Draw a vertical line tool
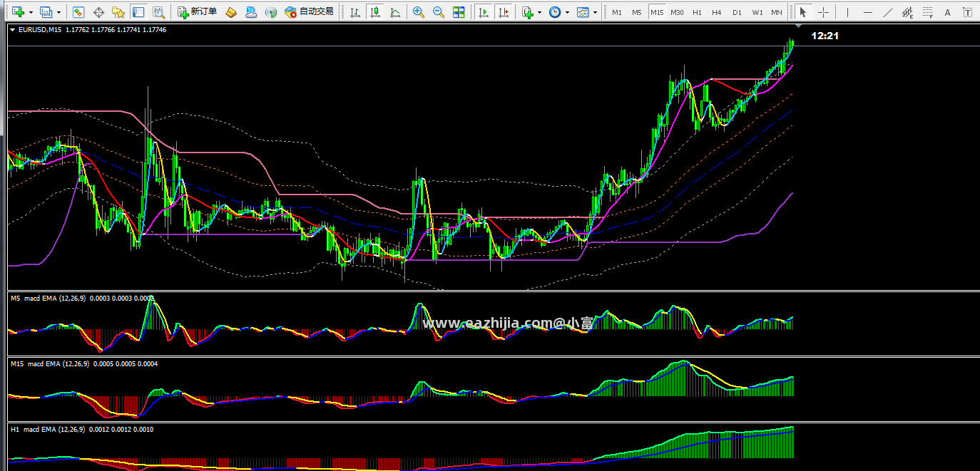 [847, 12]
